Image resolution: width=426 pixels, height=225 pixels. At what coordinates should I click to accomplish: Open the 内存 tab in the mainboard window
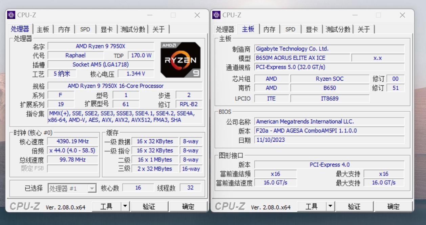tap(270, 29)
